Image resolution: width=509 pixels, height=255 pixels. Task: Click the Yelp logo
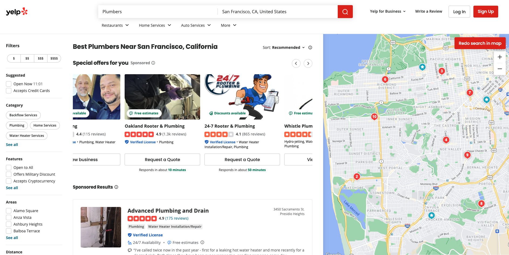[17, 11]
